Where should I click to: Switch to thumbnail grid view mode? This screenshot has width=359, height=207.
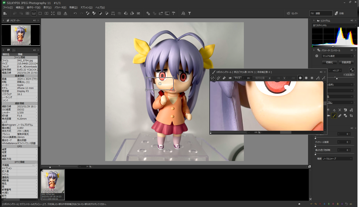tap(28, 13)
